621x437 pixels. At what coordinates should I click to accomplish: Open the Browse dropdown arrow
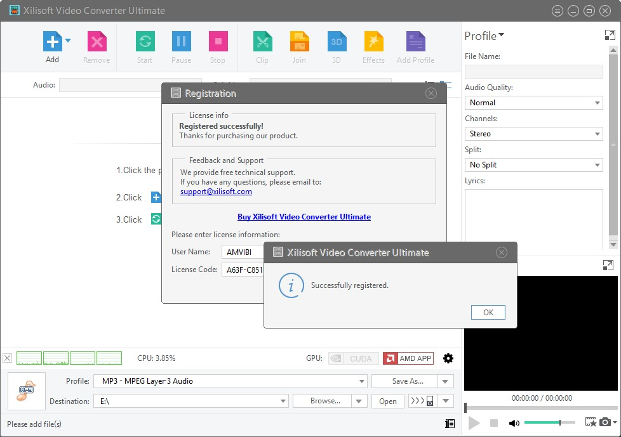tap(359, 401)
